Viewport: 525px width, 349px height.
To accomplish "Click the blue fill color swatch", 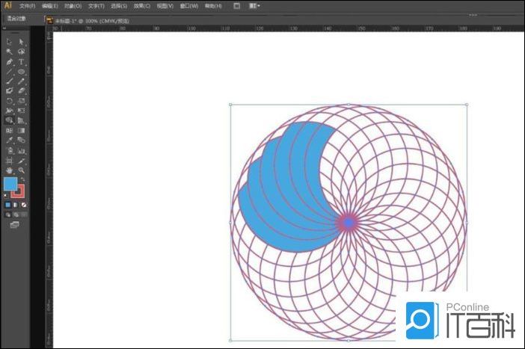I will coord(10,184).
